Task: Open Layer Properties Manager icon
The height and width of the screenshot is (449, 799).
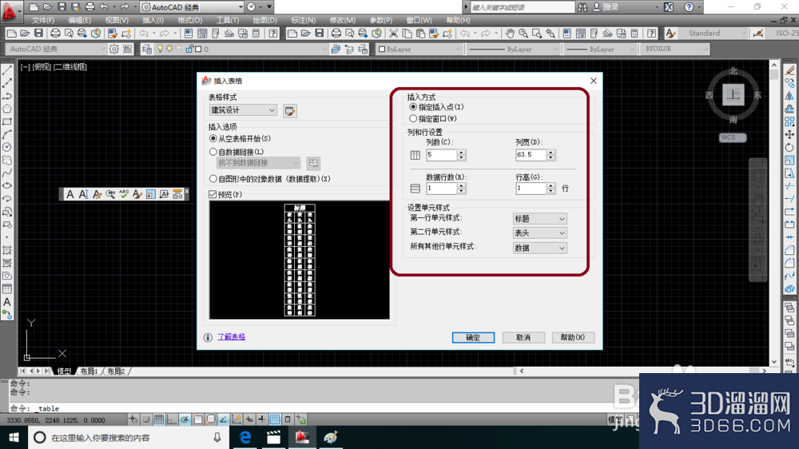Action: click(x=147, y=49)
